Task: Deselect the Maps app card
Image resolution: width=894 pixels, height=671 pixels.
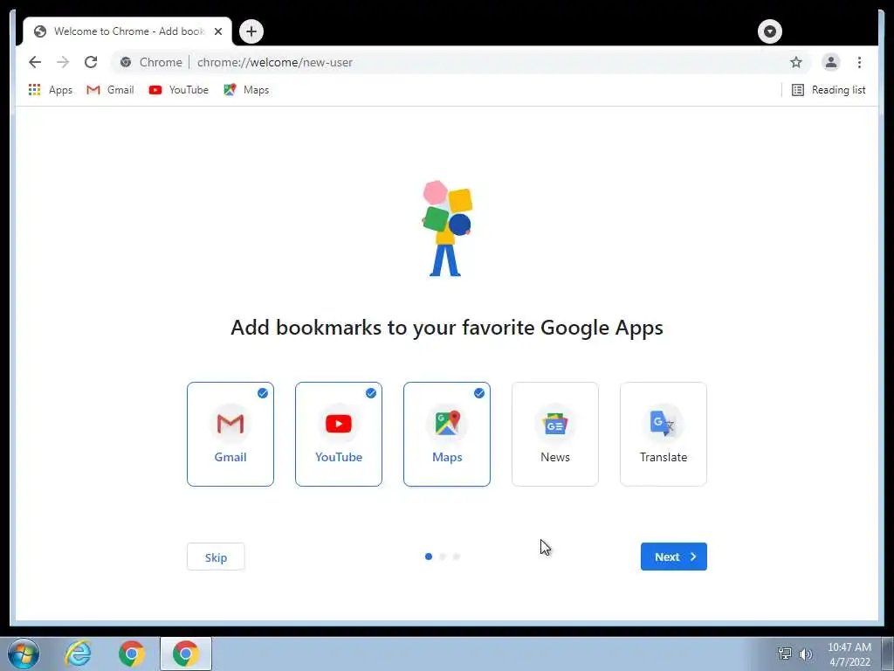Action: (x=447, y=434)
